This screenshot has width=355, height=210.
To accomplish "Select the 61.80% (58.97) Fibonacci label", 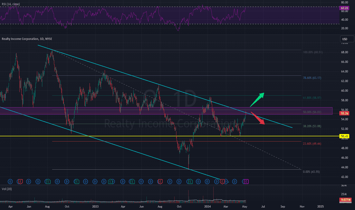I will tap(312, 98).
